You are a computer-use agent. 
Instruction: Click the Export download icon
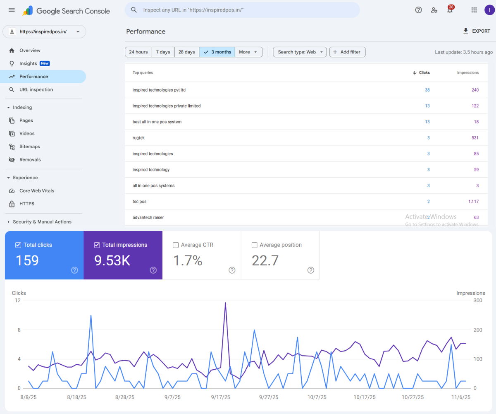pyautogui.click(x=466, y=31)
